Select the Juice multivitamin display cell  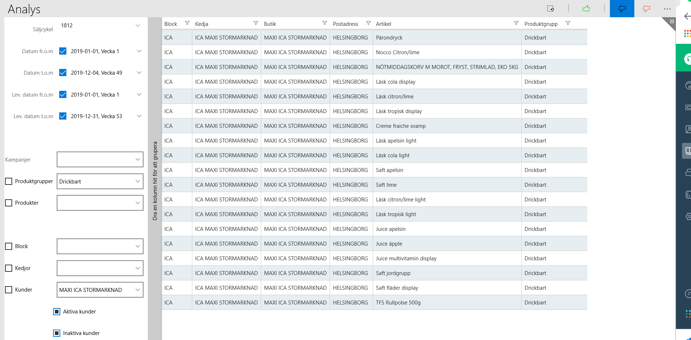click(447, 259)
